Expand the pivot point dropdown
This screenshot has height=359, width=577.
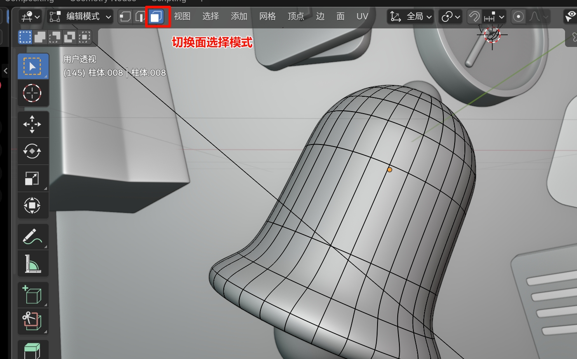tap(450, 16)
